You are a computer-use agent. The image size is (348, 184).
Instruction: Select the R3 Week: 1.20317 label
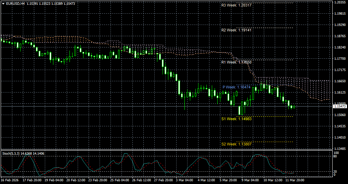[x=236, y=5]
